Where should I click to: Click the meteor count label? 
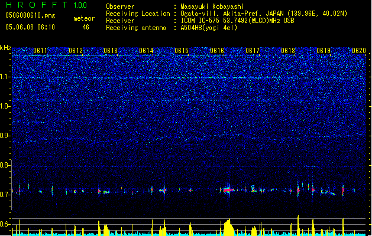click(x=84, y=18)
